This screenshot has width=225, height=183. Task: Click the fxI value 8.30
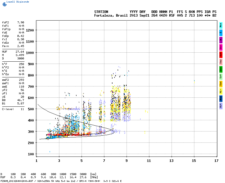click(21, 39)
